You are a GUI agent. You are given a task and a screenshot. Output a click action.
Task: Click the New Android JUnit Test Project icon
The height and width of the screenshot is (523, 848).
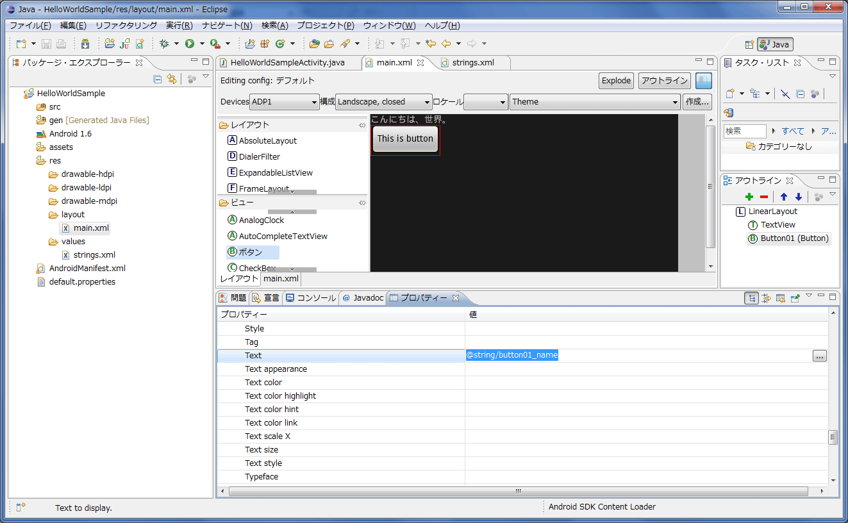pyautogui.click(x=124, y=44)
